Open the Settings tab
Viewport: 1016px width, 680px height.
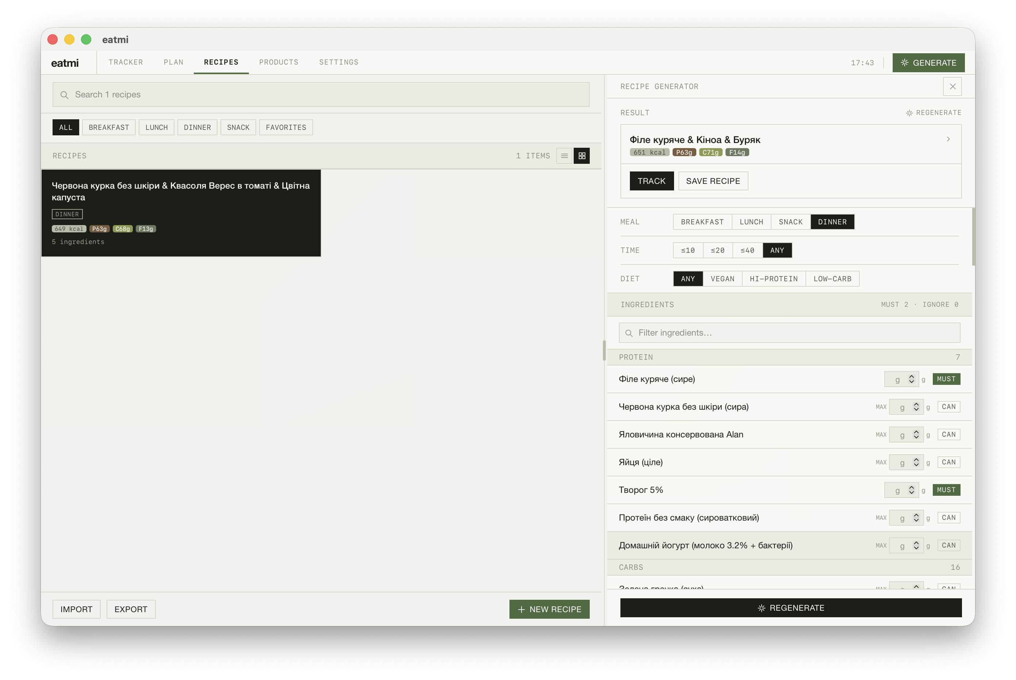point(339,62)
